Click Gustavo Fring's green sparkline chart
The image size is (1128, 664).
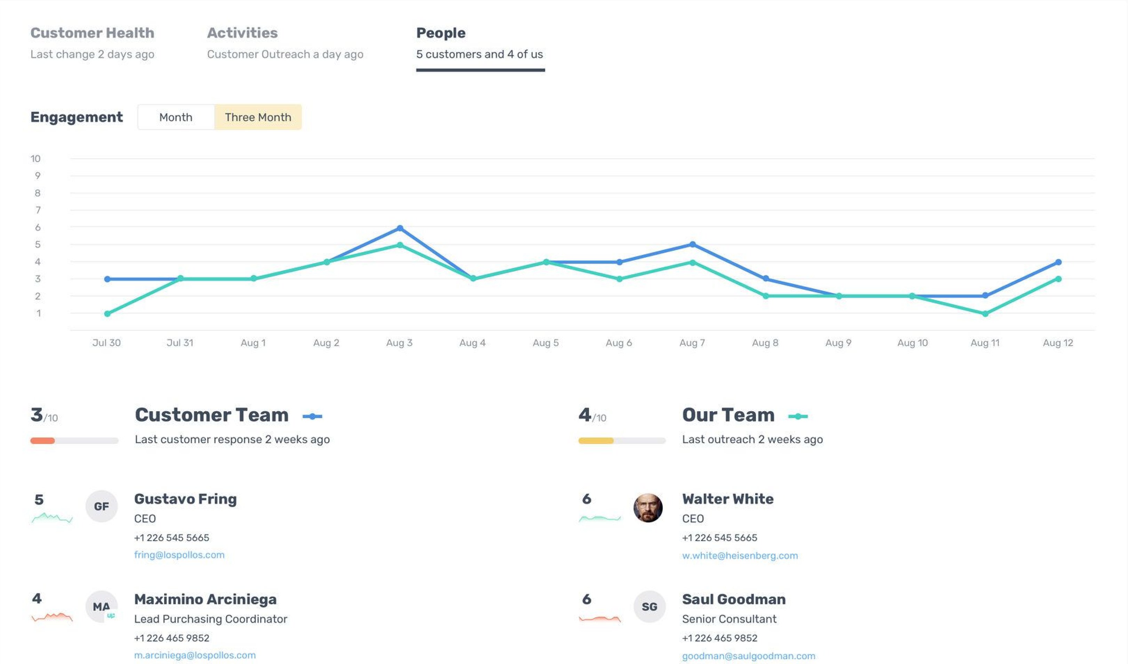(52, 518)
